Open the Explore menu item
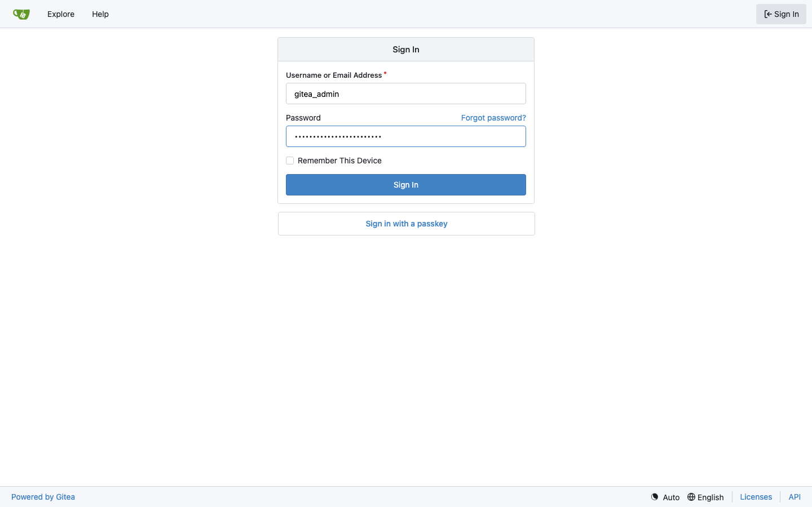This screenshot has width=812, height=507. [x=61, y=14]
